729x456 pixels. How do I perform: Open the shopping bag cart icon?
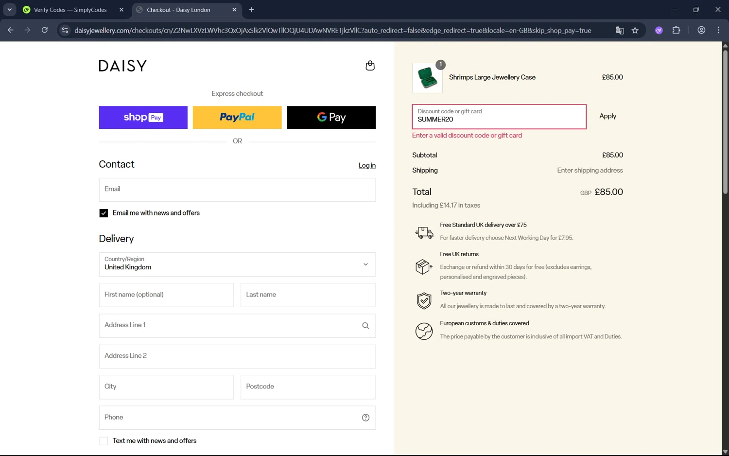pos(370,66)
